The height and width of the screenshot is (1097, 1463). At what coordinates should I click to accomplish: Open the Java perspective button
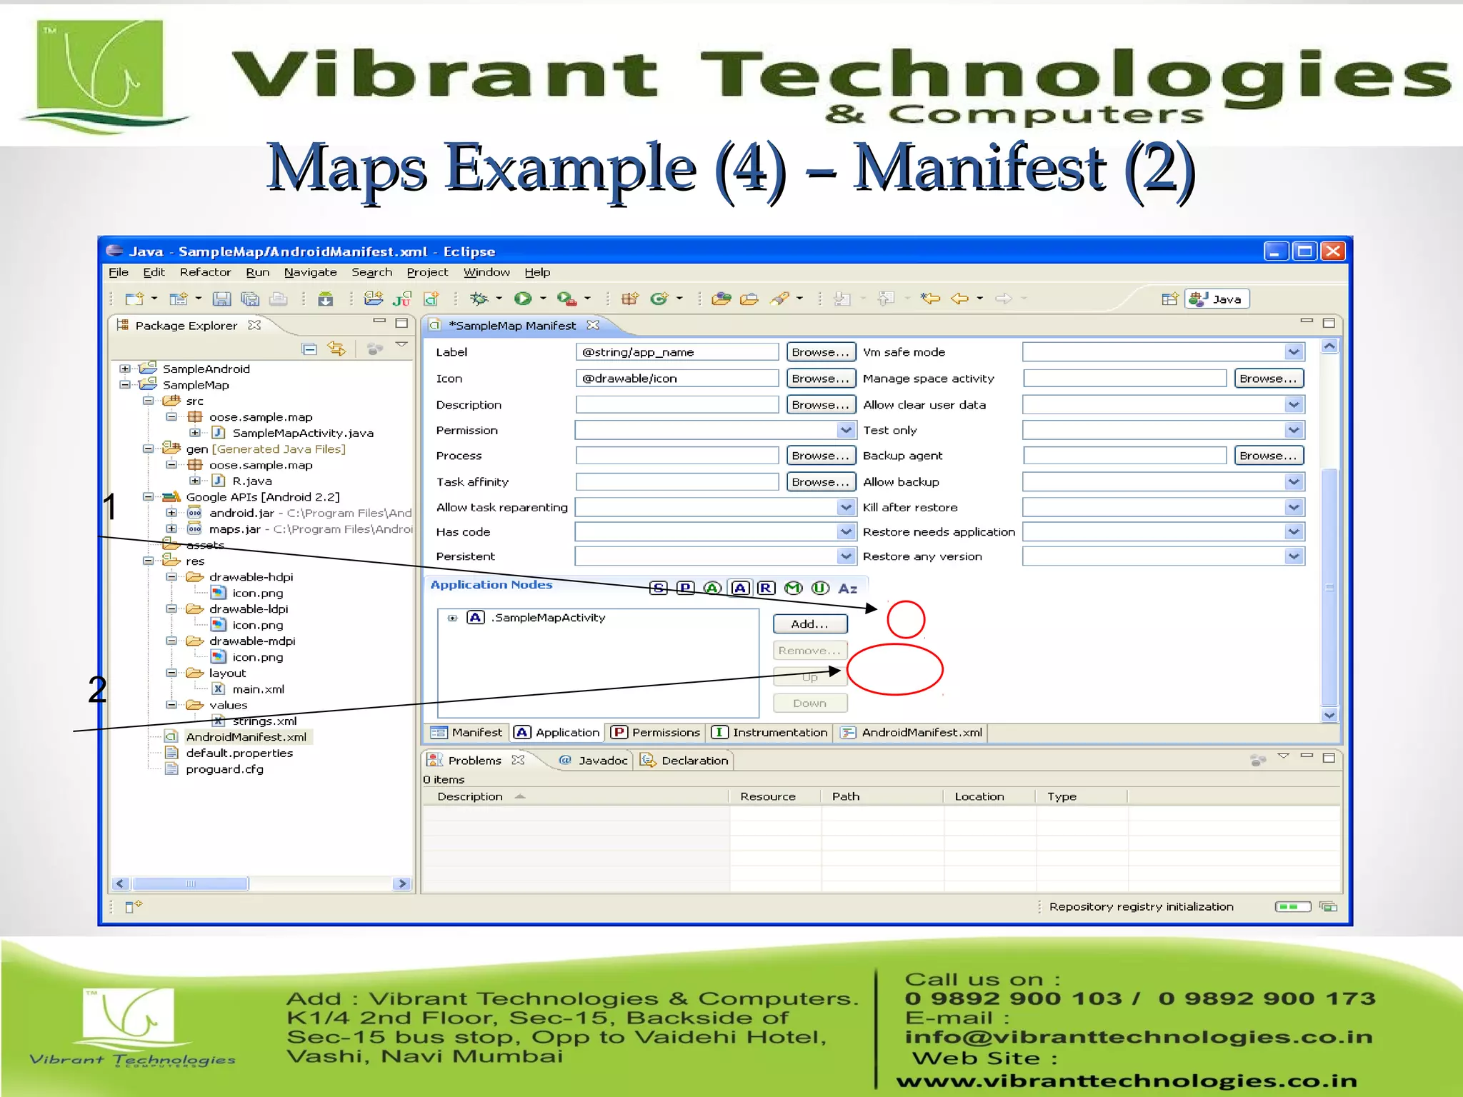tap(1217, 299)
